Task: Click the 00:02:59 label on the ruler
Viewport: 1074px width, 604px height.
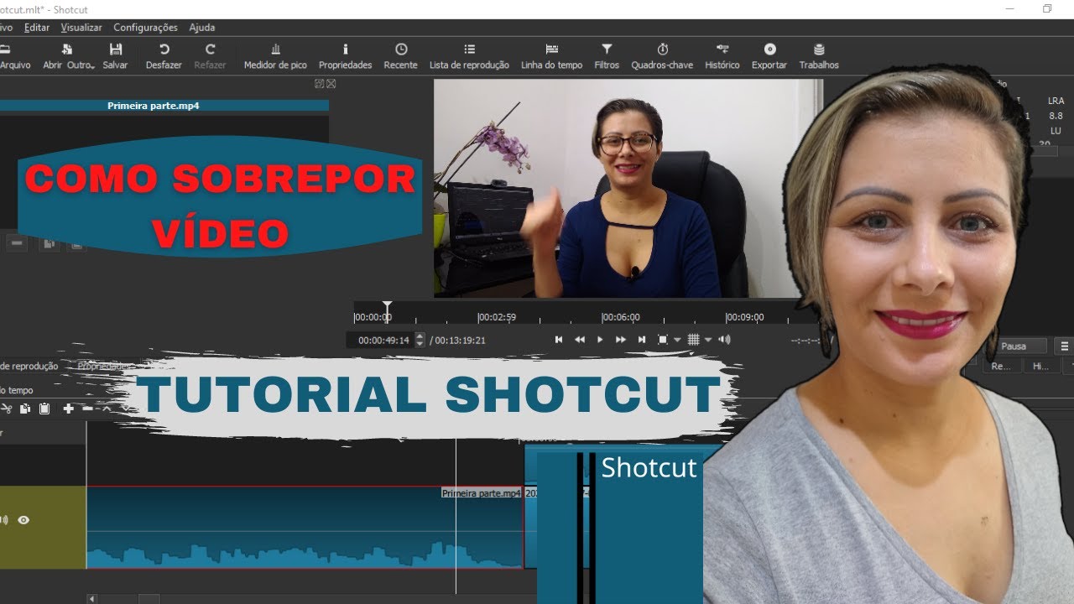Action: [498, 317]
